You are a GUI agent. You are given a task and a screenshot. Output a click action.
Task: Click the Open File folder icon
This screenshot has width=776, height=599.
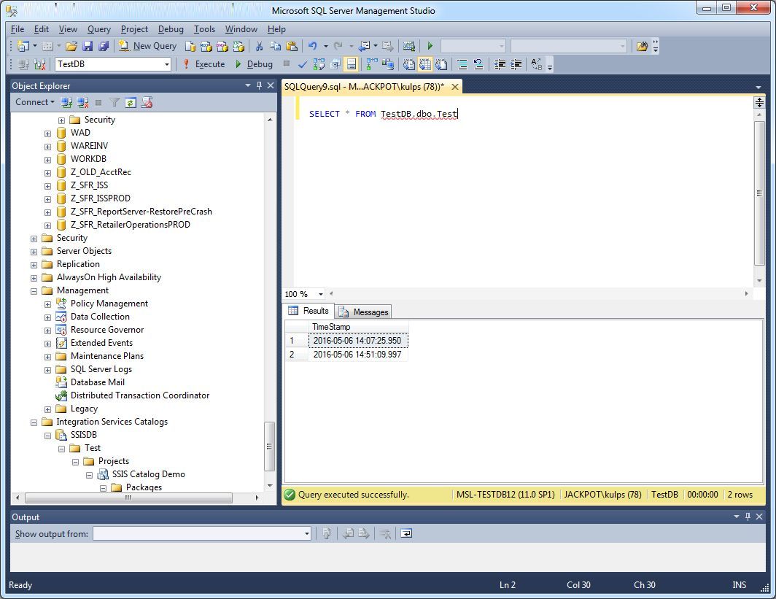pos(71,46)
